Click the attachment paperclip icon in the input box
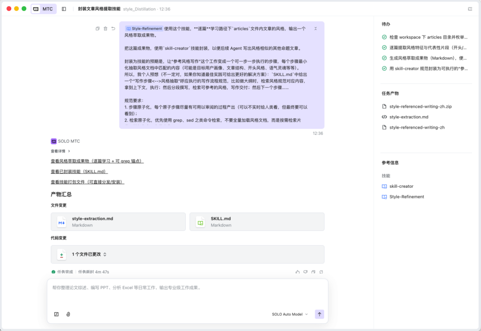The image size is (481, 331). click(x=68, y=314)
